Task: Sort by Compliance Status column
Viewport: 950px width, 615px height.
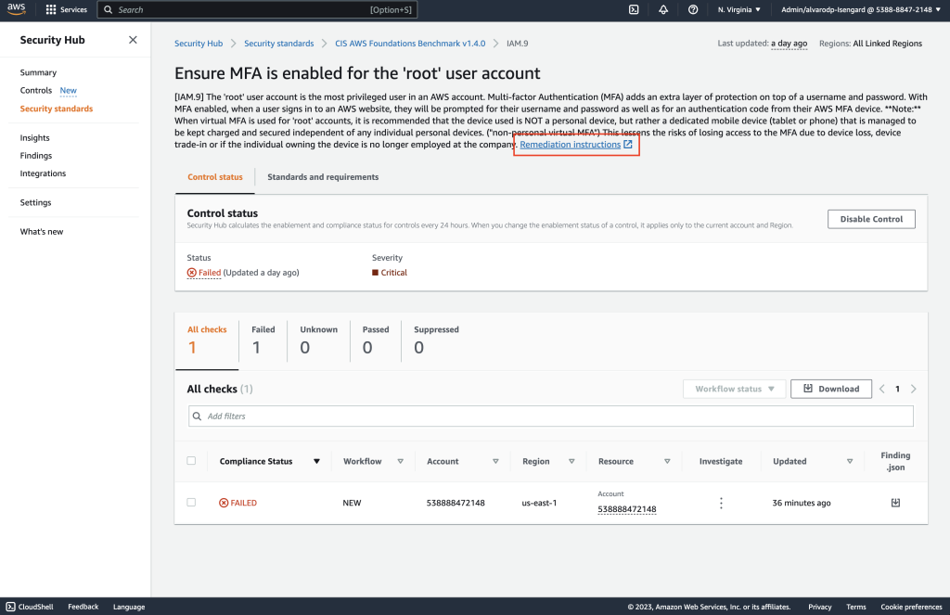Action: 316,462
